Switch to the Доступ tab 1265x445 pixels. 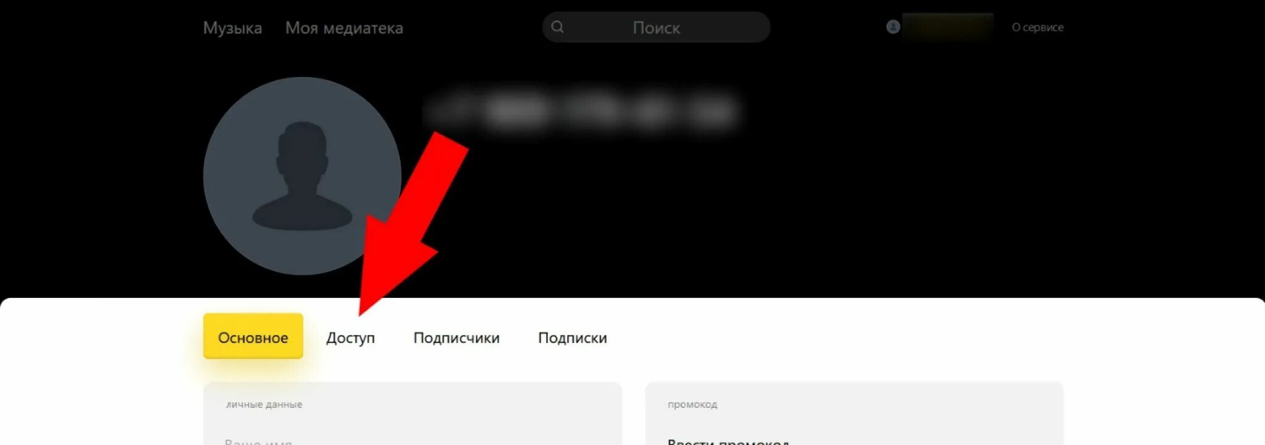(350, 338)
